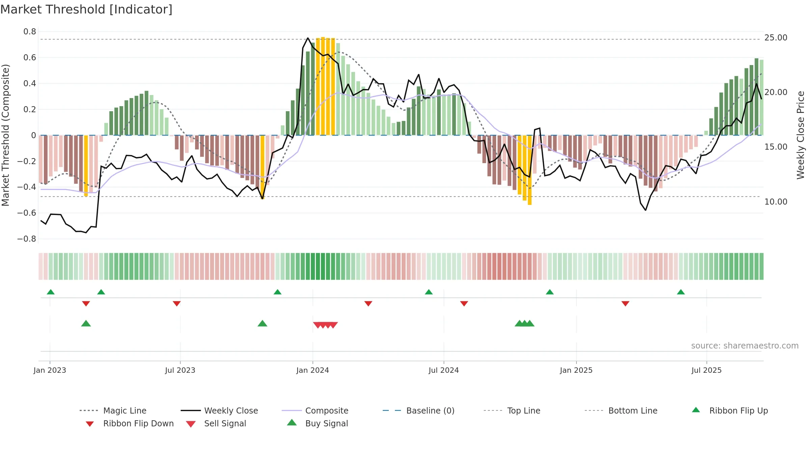Click the Jan 2025 x-axis label

576,370
